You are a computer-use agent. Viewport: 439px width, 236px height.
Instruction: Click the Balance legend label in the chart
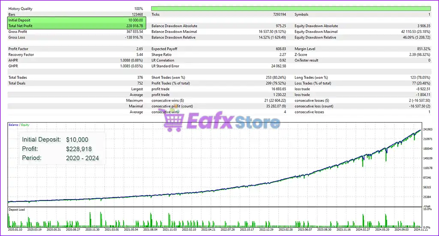[x=13, y=125]
